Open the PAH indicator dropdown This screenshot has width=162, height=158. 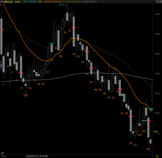(x=41, y=2)
